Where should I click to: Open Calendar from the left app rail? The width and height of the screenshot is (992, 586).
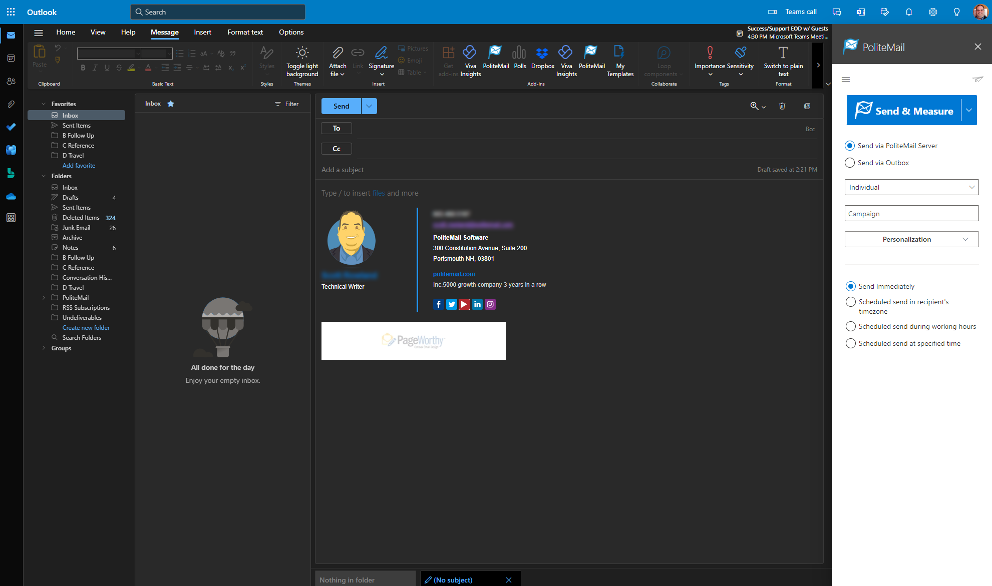click(11, 58)
